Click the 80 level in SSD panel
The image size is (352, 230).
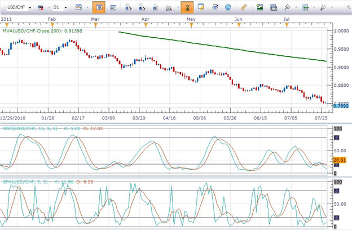(336, 138)
